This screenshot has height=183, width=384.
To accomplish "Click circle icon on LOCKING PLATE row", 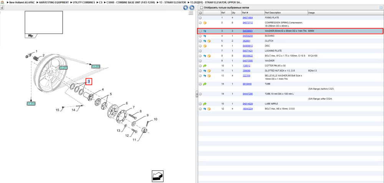I will 200,51.
